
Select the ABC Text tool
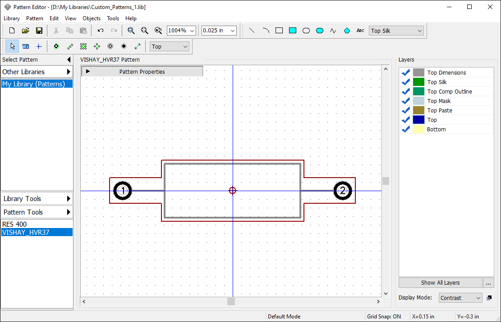point(360,31)
